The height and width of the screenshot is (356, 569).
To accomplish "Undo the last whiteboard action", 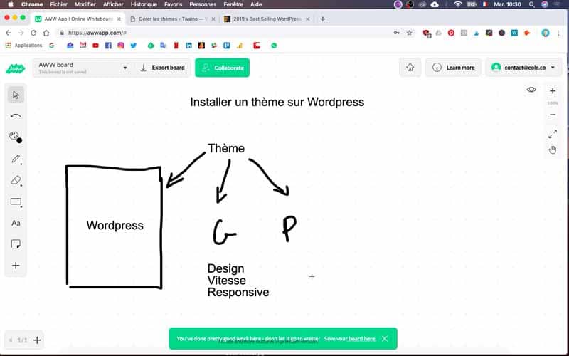I will point(16,116).
